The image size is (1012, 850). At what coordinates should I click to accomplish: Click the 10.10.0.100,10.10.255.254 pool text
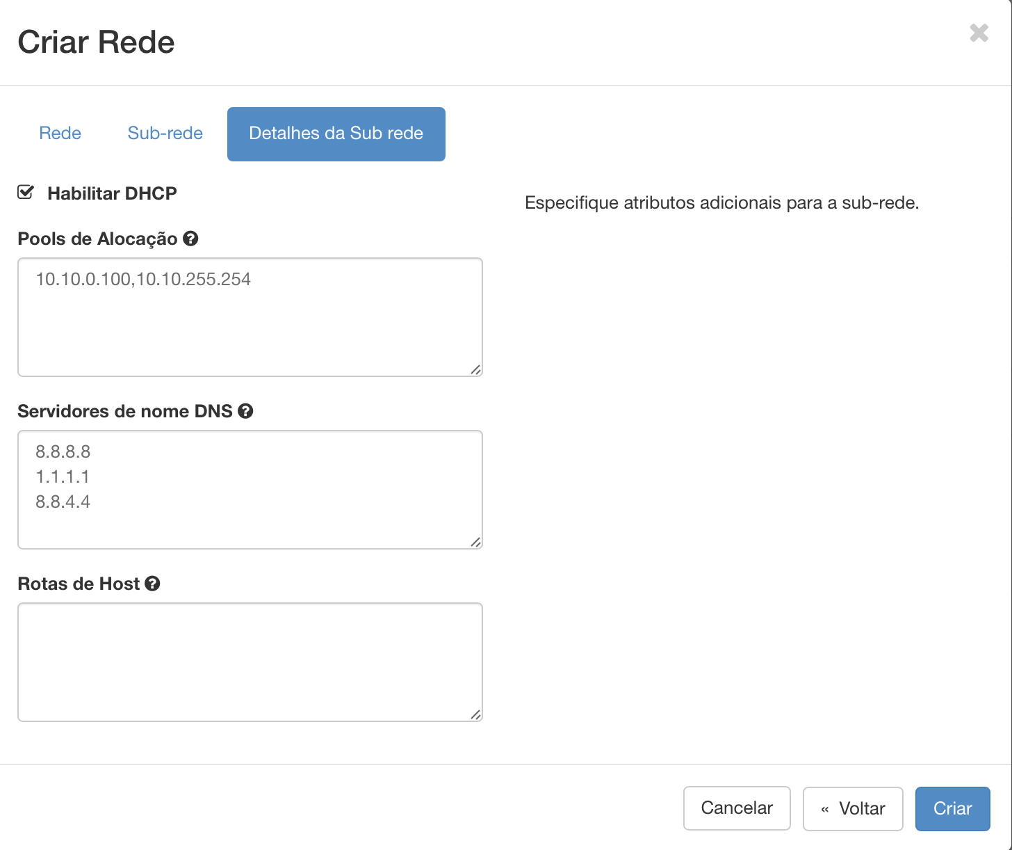click(x=143, y=279)
